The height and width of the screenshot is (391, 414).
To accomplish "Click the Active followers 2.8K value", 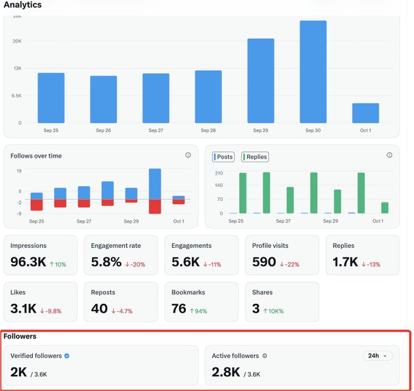I will tap(226, 372).
